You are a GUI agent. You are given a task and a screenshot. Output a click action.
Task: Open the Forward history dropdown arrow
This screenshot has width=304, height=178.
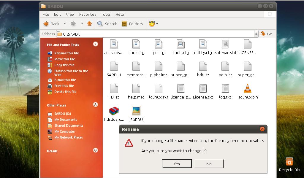[82, 24]
